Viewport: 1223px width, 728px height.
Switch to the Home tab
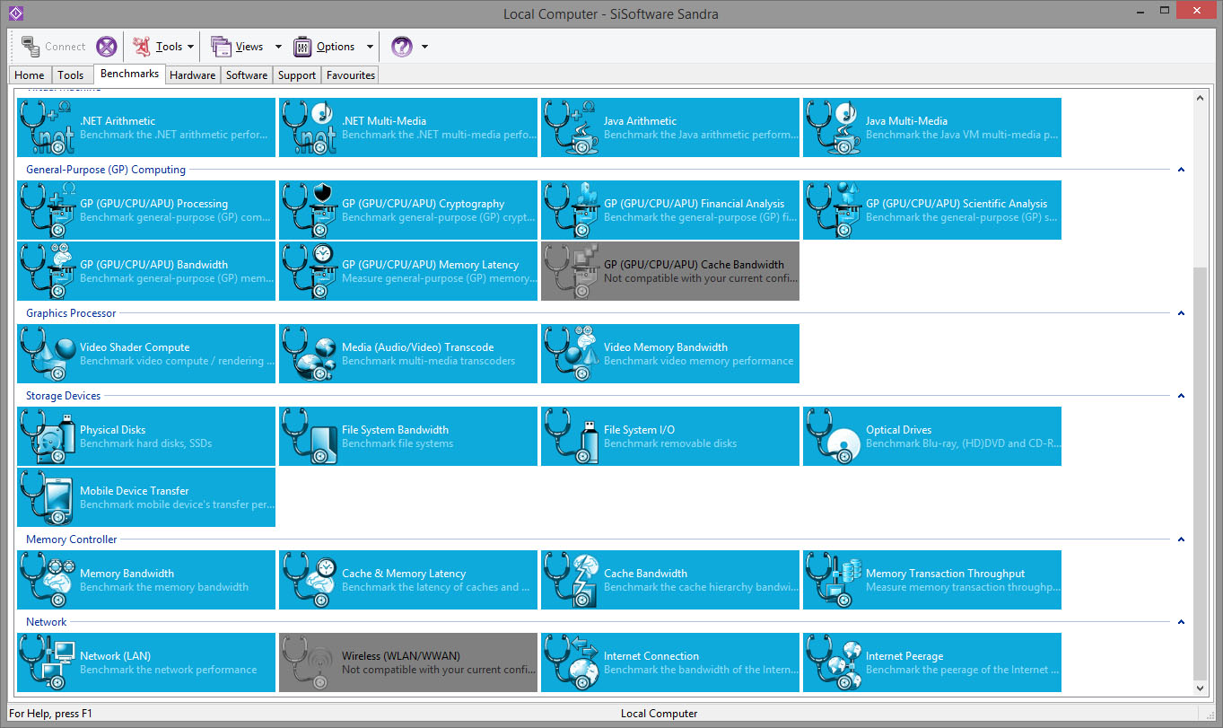pyautogui.click(x=30, y=75)
